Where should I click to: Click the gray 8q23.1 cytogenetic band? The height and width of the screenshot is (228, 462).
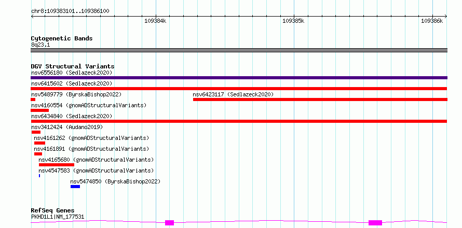(x=239, y=50)
